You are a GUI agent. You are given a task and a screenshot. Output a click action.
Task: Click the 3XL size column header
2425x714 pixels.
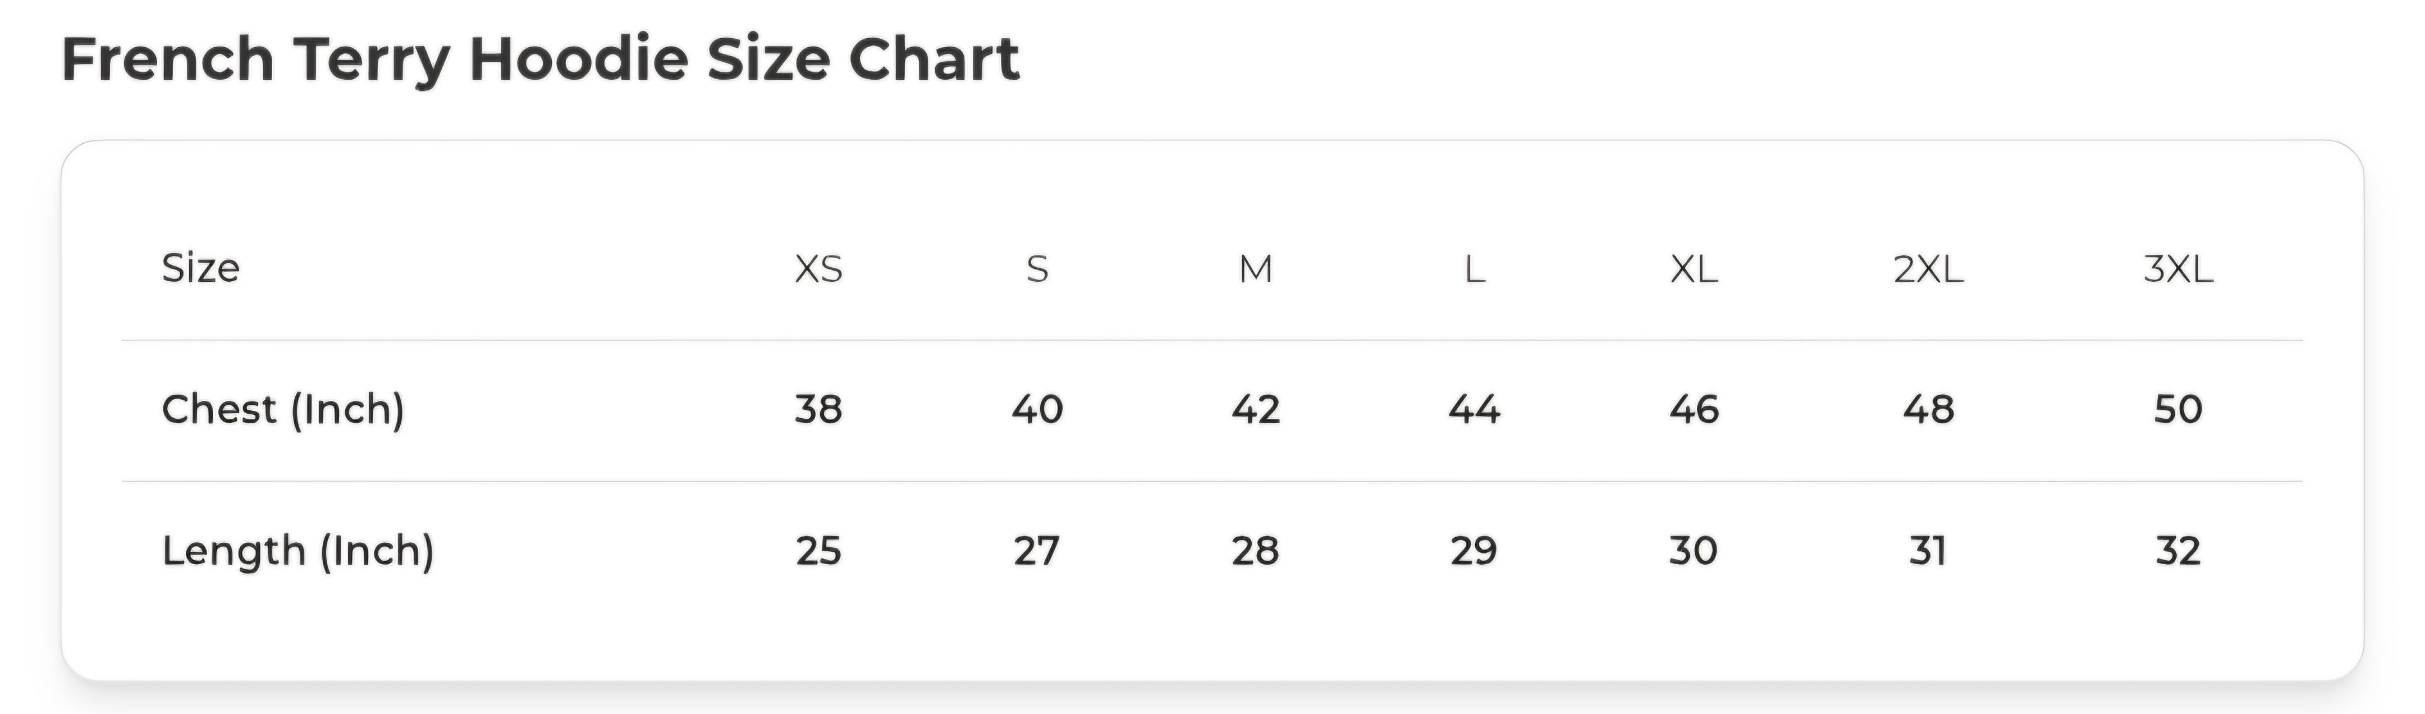(2177, 271)
